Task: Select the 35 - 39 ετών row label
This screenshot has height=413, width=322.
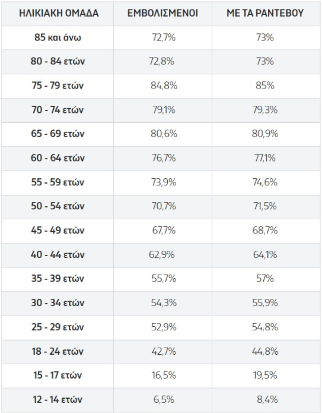Action: pyautogui.click(x=58, y=278)
